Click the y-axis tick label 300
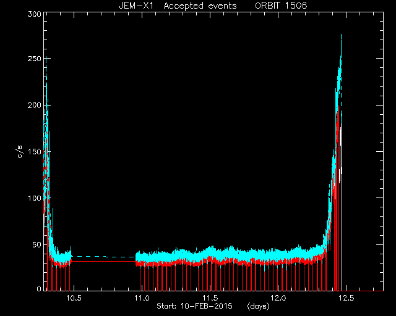Image resolution: width=396 pixels, height=316 pixels. 35,14
